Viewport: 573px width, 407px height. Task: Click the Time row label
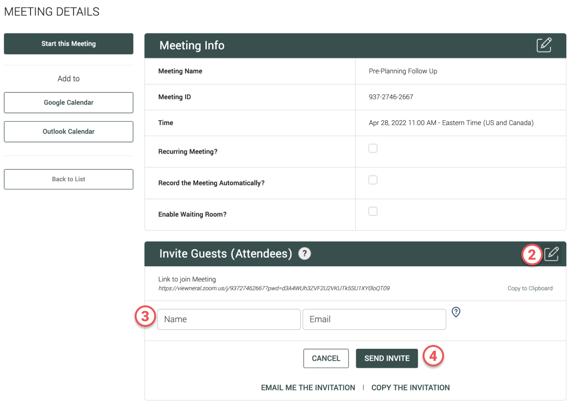[166, 123]
